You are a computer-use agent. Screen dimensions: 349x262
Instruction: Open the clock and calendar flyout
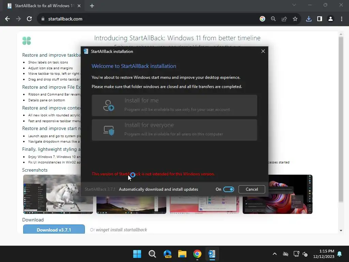tap(324, 254)
